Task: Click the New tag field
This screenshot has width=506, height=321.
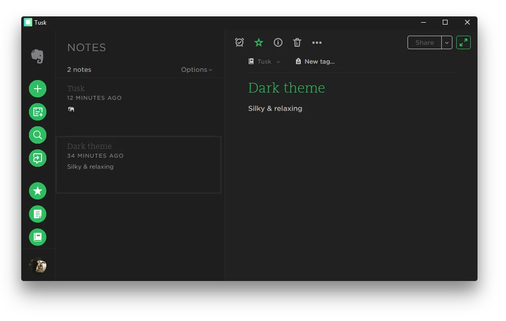Action: point(320,62)
